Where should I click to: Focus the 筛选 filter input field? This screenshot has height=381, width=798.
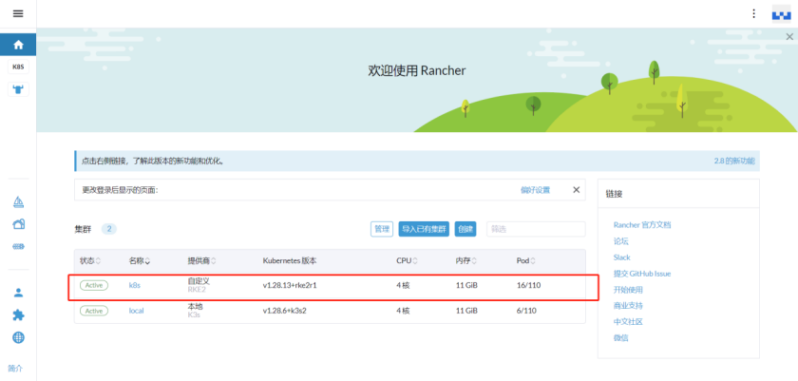pyautogui.click(x=536, y=229)
